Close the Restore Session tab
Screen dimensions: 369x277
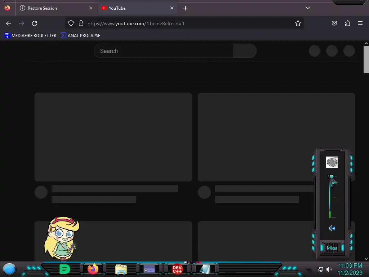pos(91,8)
